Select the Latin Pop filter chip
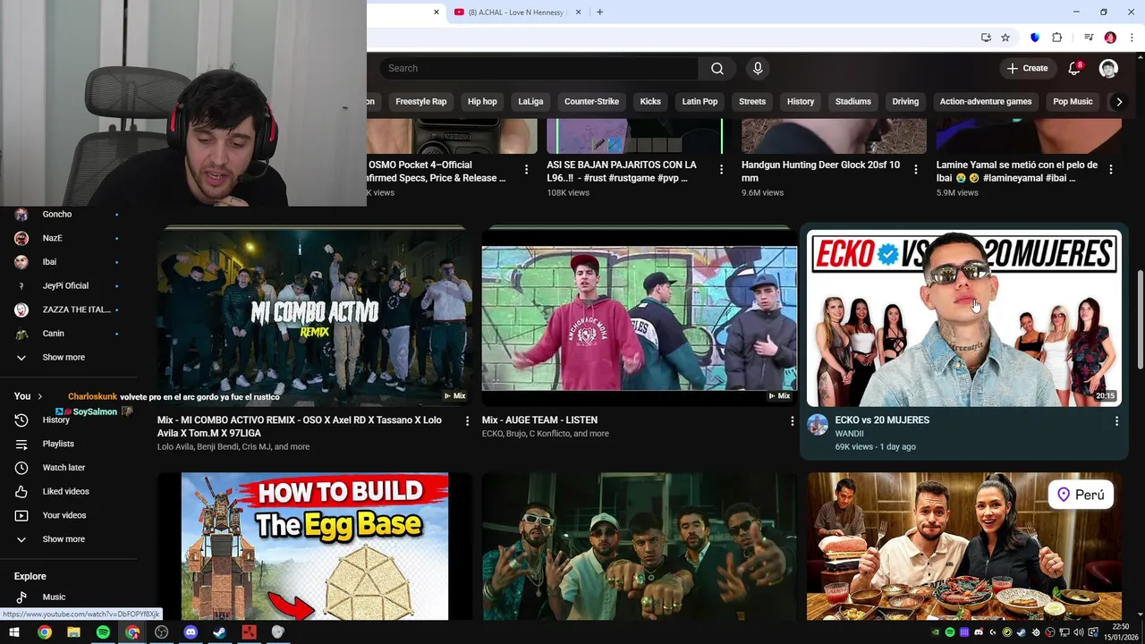1145x644 pixels. point(700,101)
